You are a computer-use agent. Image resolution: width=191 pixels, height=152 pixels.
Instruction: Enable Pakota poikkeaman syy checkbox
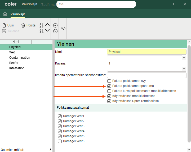(x=109, y=81)
